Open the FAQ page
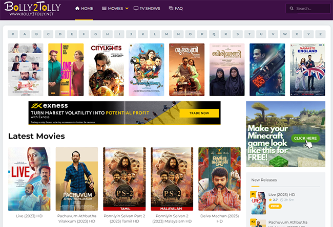 click(x=176, y=9)
